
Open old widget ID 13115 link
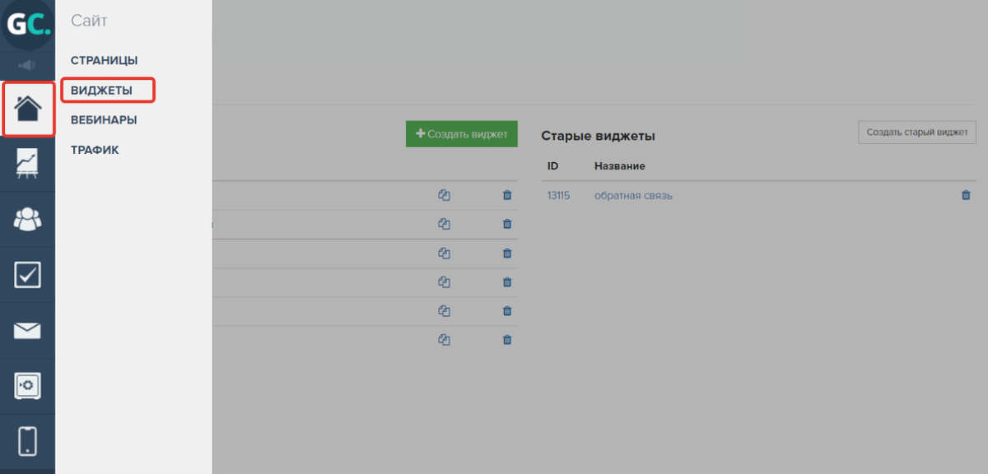coord(558,196)
